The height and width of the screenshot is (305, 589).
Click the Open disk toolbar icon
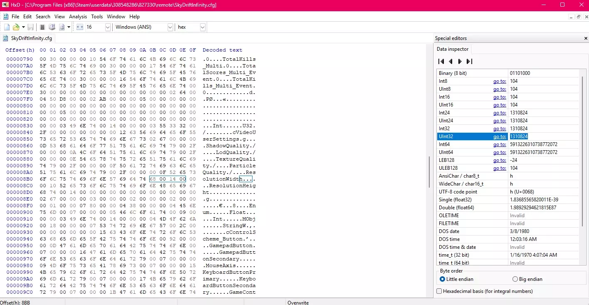click(x=52, y=27)
